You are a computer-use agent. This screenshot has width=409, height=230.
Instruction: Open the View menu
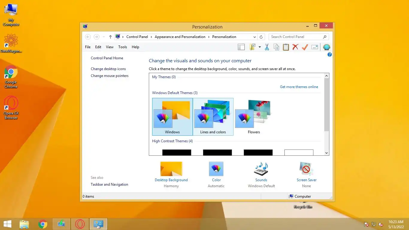[x=110, y=47]
